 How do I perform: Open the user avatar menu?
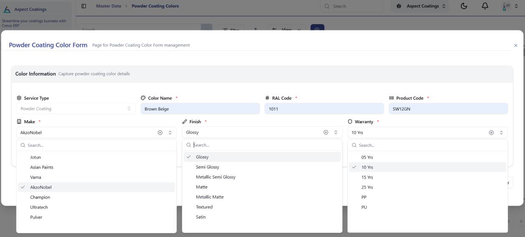[507, 6]
